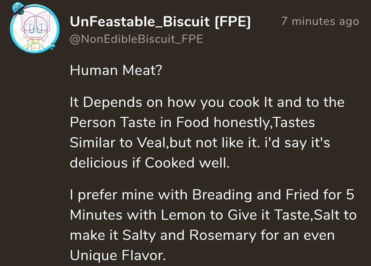Select the 'Human Meat?' line

pos(116,70)
